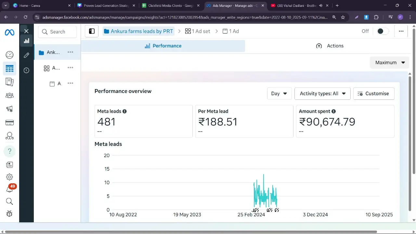Screen dimensions: 416x234
Task: Click the Account overview gauge icon
Action: (x=9, y=55)
